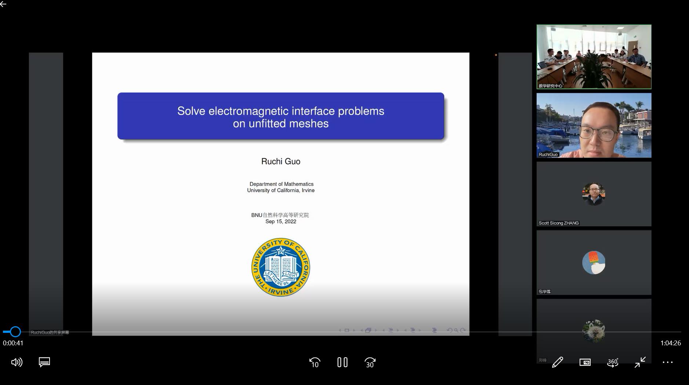689x385 pixels.
Task: Open the more options ellipsis menu
Action: (x=667, y=363)
